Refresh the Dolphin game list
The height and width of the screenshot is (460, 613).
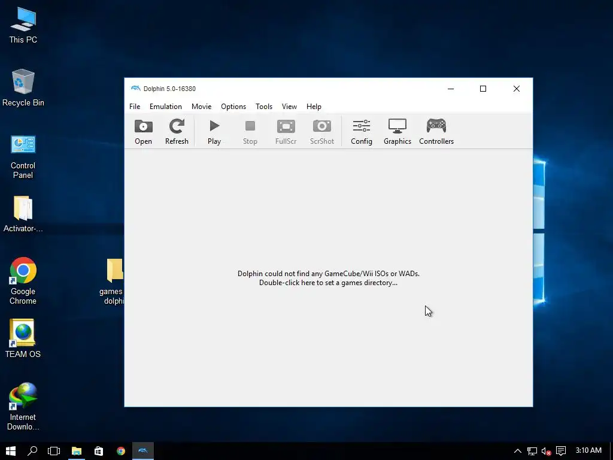point(177,132)
